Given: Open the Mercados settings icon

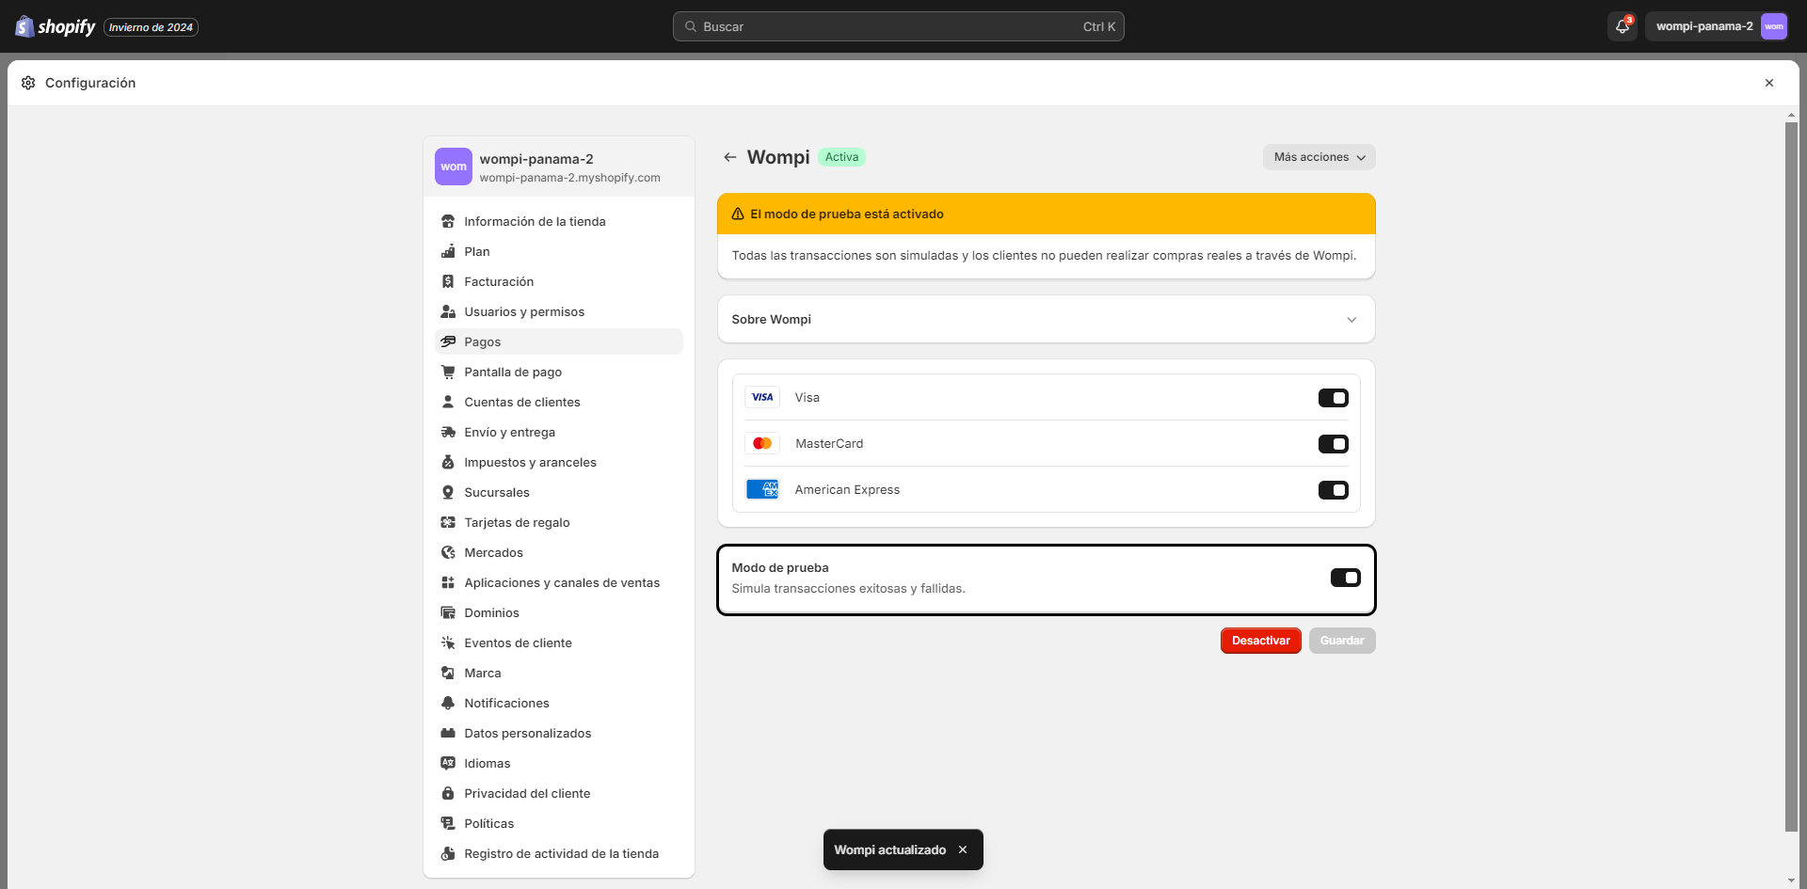Looking at the screenshot, I should tap(449, 552).
